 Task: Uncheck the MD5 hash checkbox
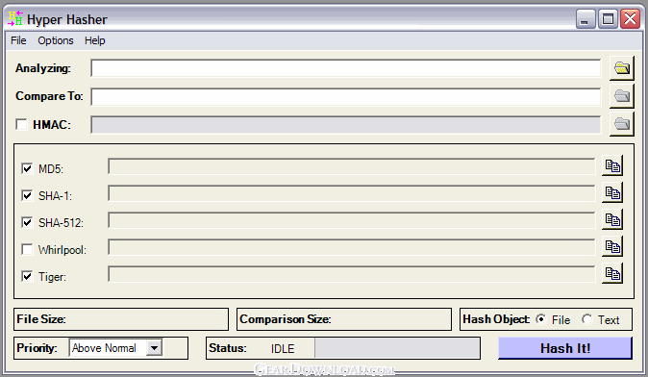pos(27,168)
